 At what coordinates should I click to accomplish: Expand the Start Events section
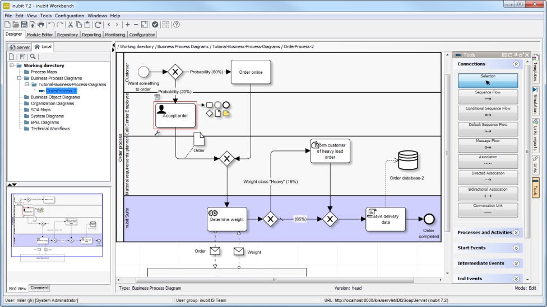516,248
